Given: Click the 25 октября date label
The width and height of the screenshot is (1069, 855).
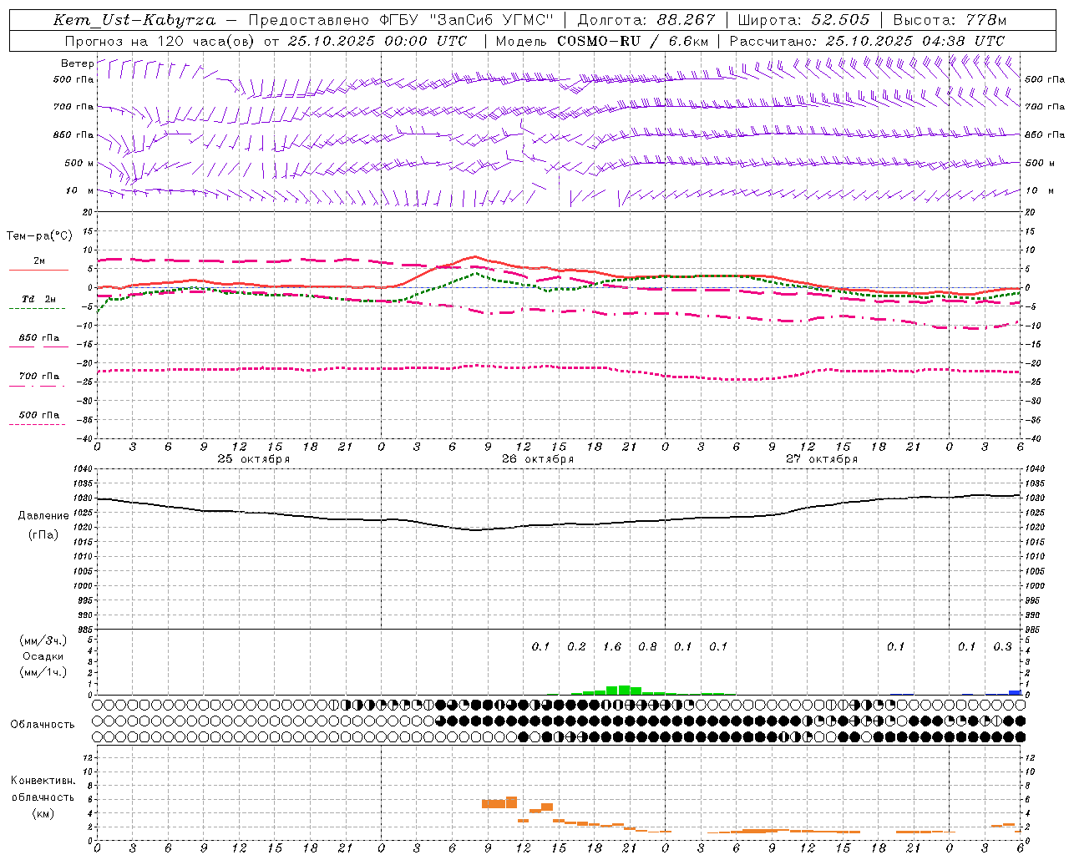Looking at the screenshot, I should click(x=254, y=459).
